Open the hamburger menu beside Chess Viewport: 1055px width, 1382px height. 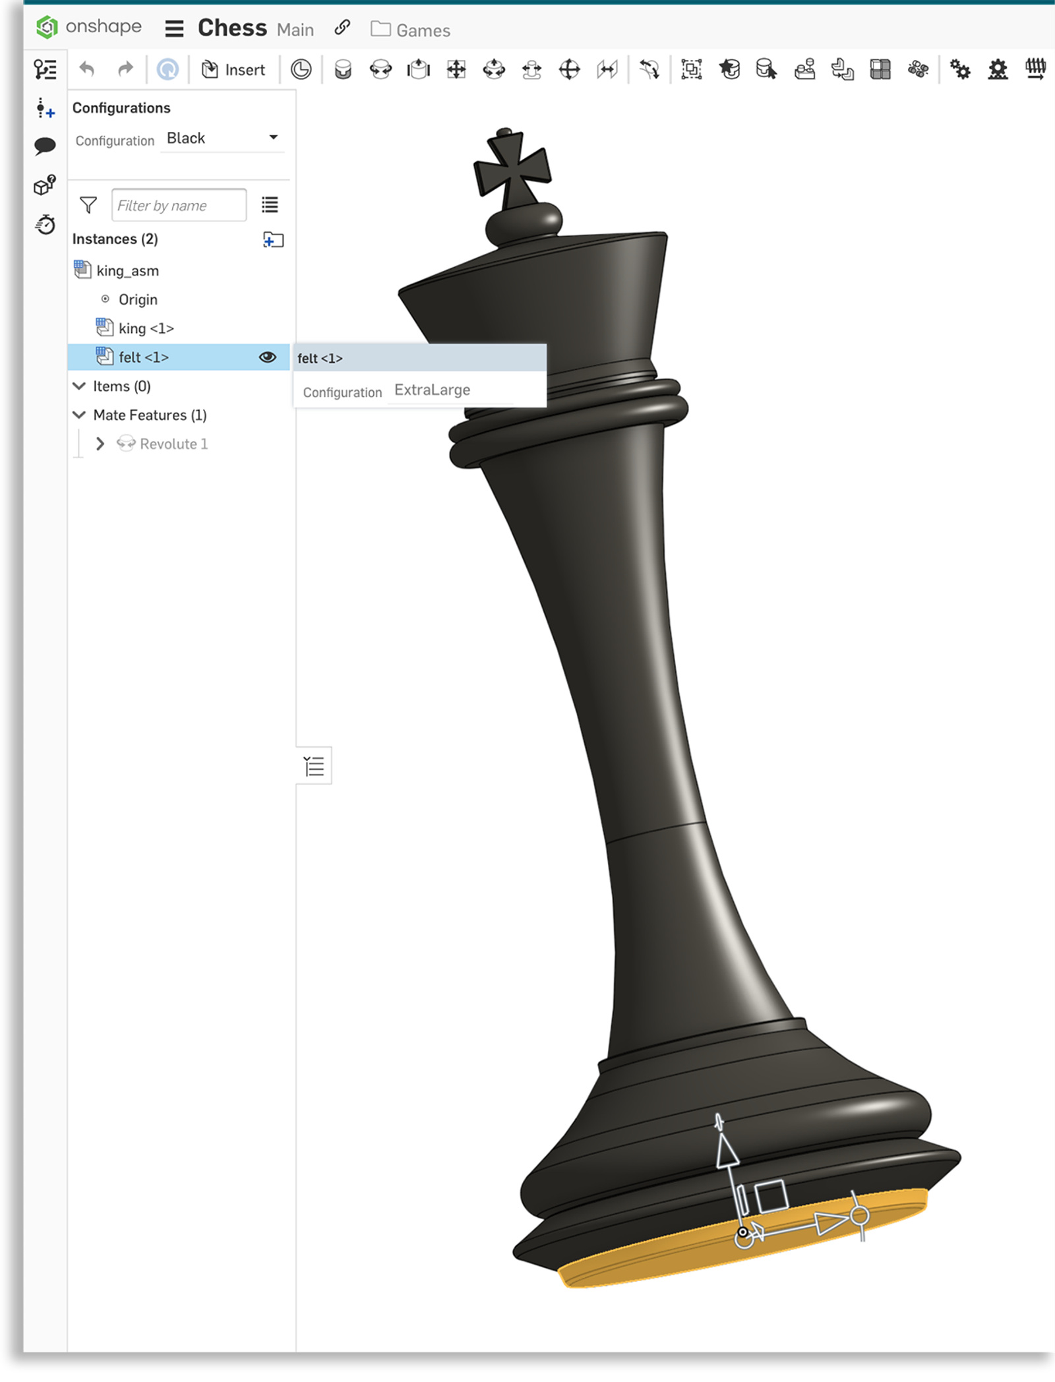pyautogui.click(x=174, y=28)
